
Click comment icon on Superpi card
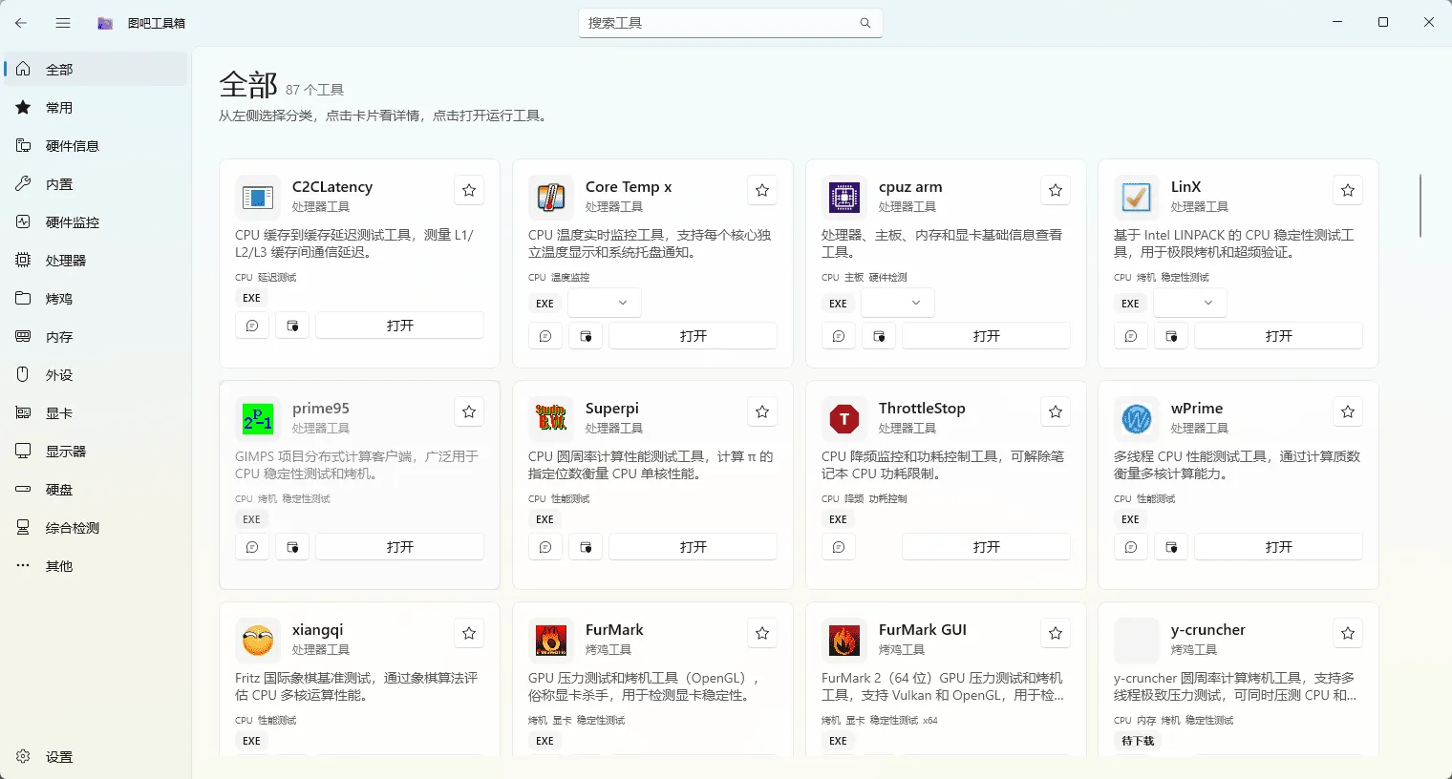click(545, 547)
